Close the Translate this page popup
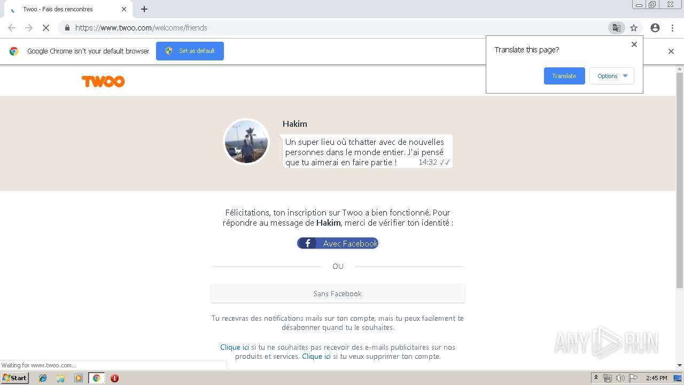The height and width of the screenshot is (385, 684). point(634,44)
